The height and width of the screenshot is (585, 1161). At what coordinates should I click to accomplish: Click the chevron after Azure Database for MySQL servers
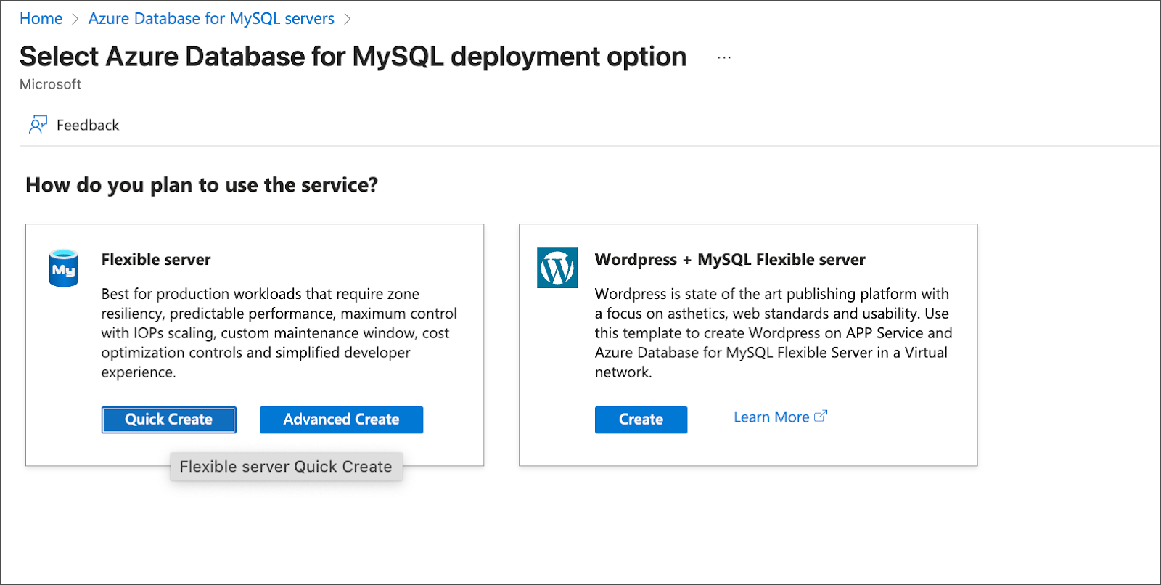(x=347, y=19)
